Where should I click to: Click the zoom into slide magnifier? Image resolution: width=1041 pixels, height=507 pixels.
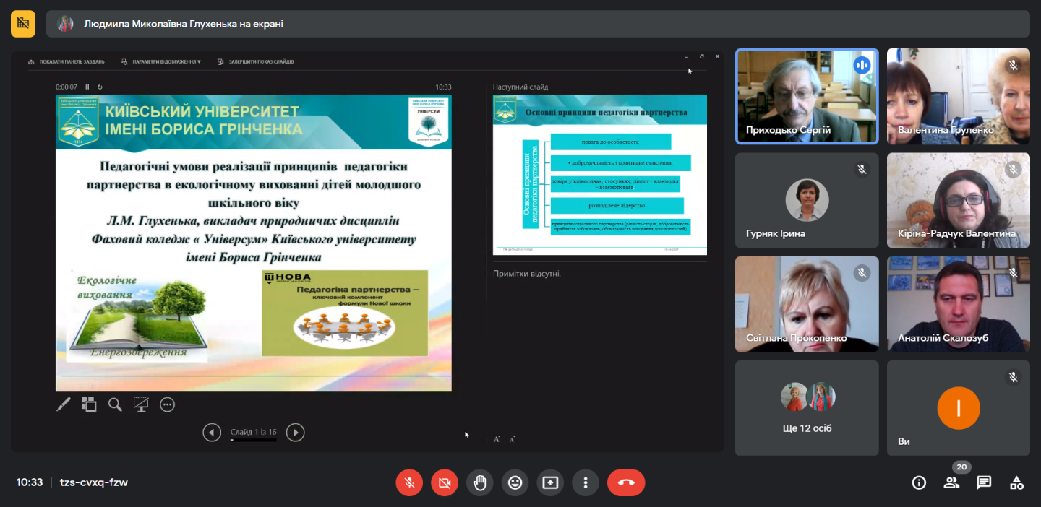(x=115, y=404)
